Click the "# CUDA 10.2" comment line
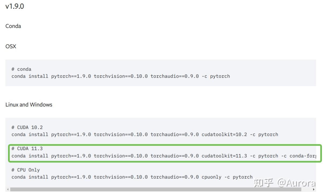The height and width of the screenshot is (196, 324). (x=27, y=127)
